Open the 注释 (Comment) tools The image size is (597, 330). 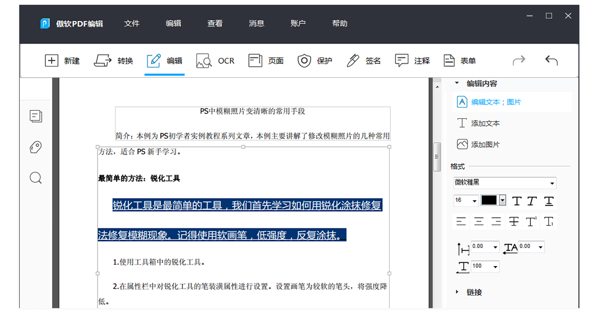[413, 61]
